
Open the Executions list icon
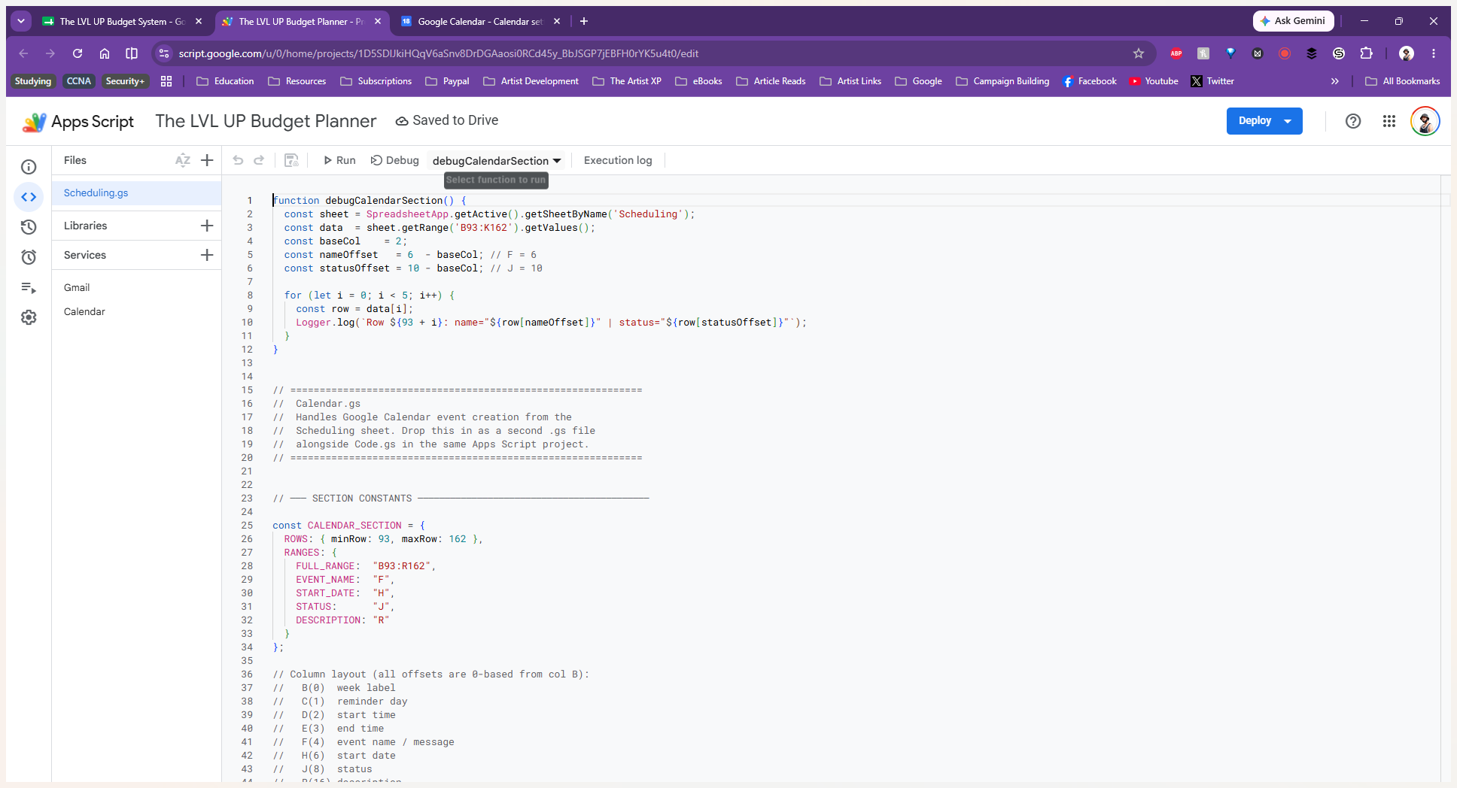[x=29, y=287]
